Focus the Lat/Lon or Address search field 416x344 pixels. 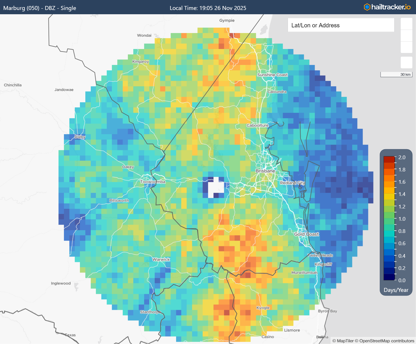click(341, 25)
